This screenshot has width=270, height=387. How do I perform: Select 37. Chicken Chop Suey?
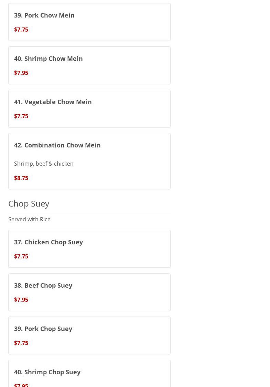(48, 242)
